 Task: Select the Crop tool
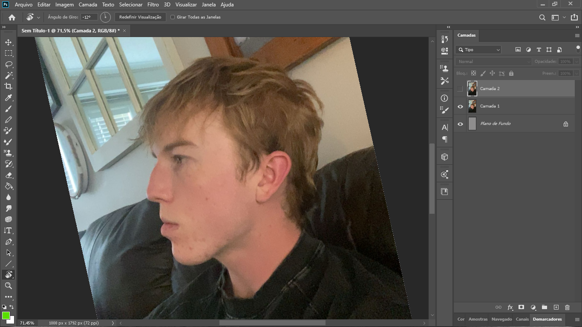[x=9, y=86]
